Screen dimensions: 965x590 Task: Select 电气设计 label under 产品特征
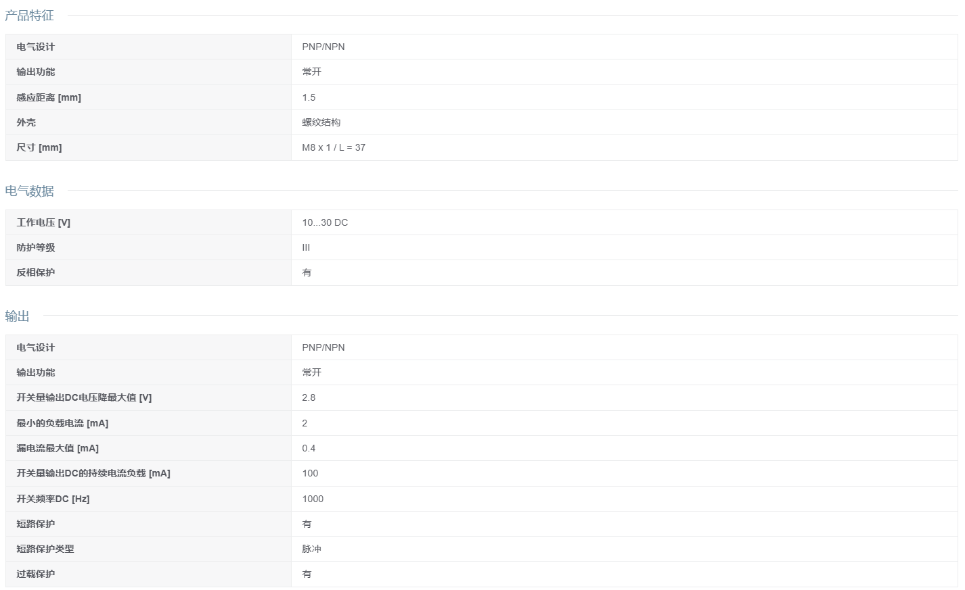point(36,47)
